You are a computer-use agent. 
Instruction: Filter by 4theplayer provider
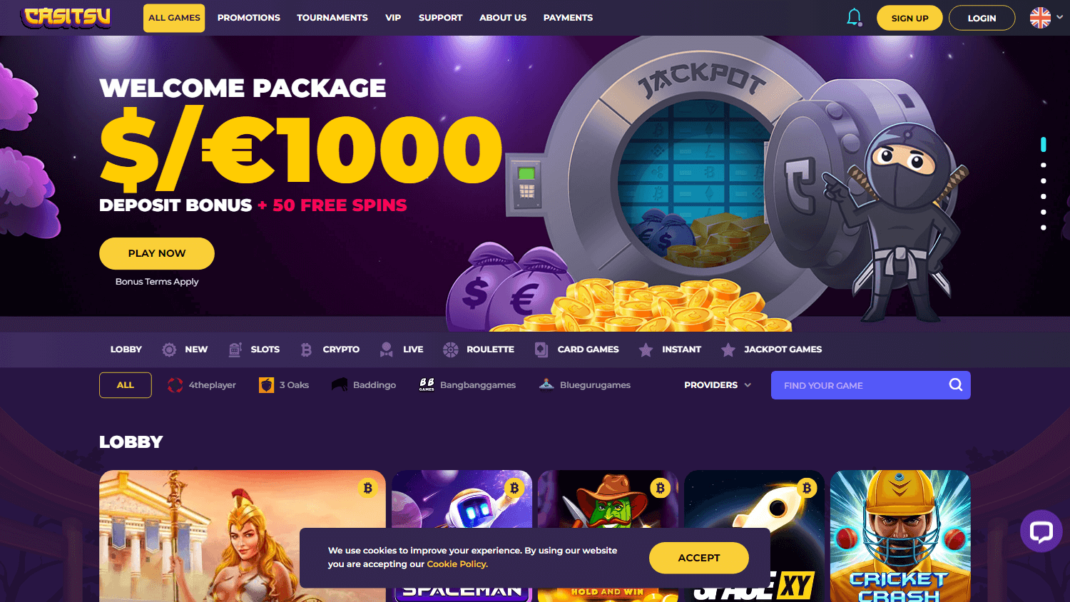click(202, 385)
